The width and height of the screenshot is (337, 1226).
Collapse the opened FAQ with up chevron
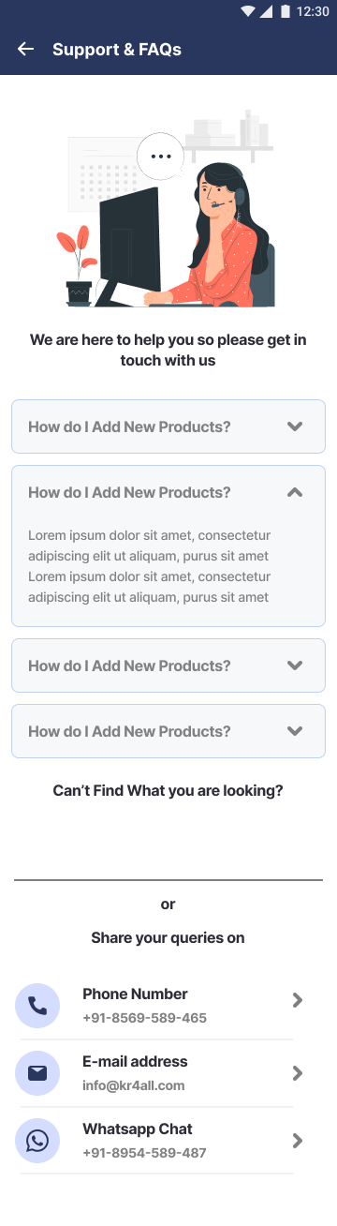point(295,492)
